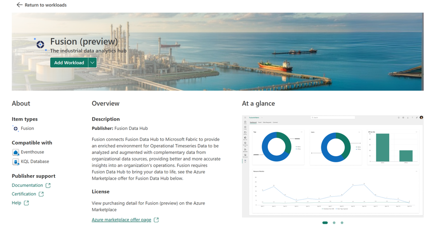This screenshot has height=241, width=444.
Task: Select the first carousel indicator dot
Action: 325,223
